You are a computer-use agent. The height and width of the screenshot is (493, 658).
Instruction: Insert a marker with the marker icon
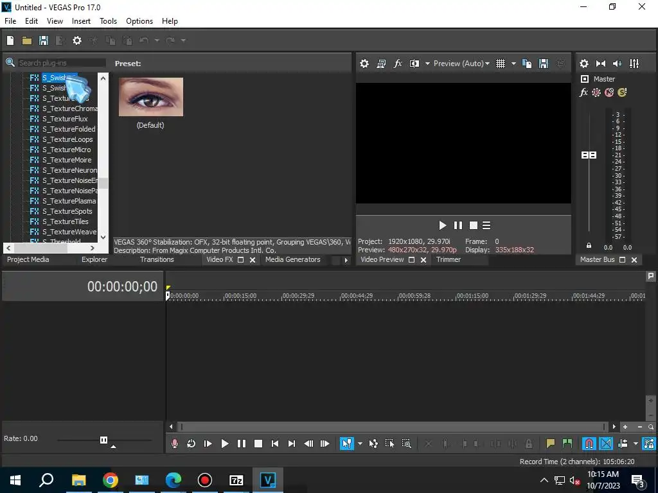(550, 444)
